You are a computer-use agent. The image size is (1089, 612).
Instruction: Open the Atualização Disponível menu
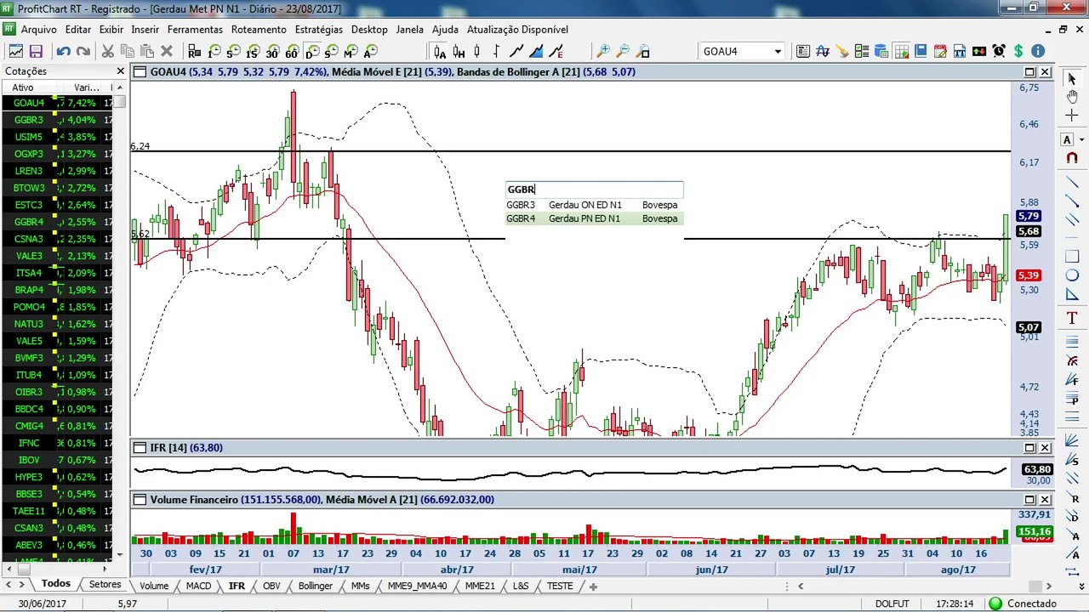[517, 29]
